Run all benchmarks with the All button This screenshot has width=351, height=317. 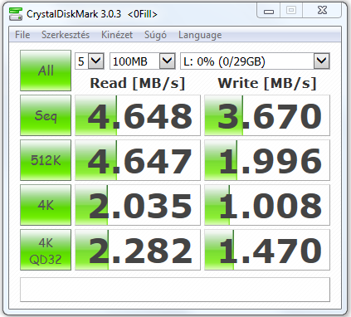point(46,71)
